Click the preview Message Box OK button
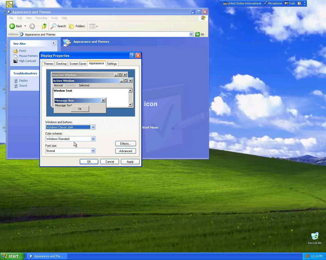Viewport: 326px width, 260px height. click(x=80, y=109)
